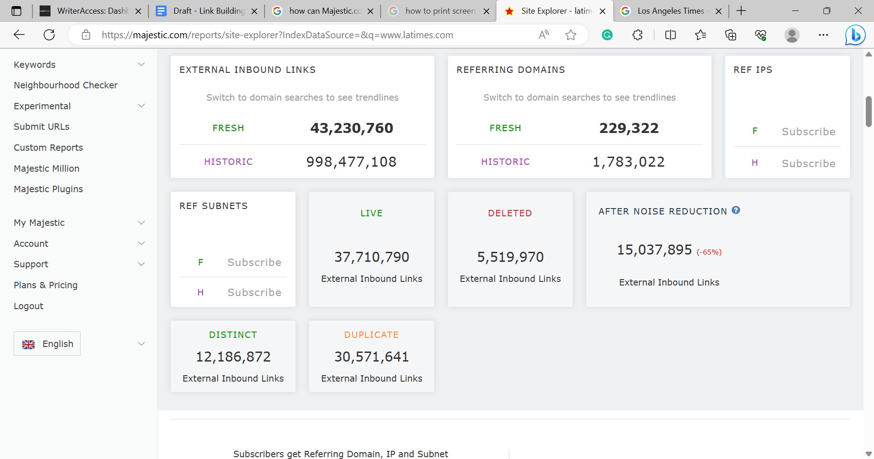The height and width of the screenshot is (459, 874).
Task: Open Bing Chat in the browser
Action: point(855,35)
